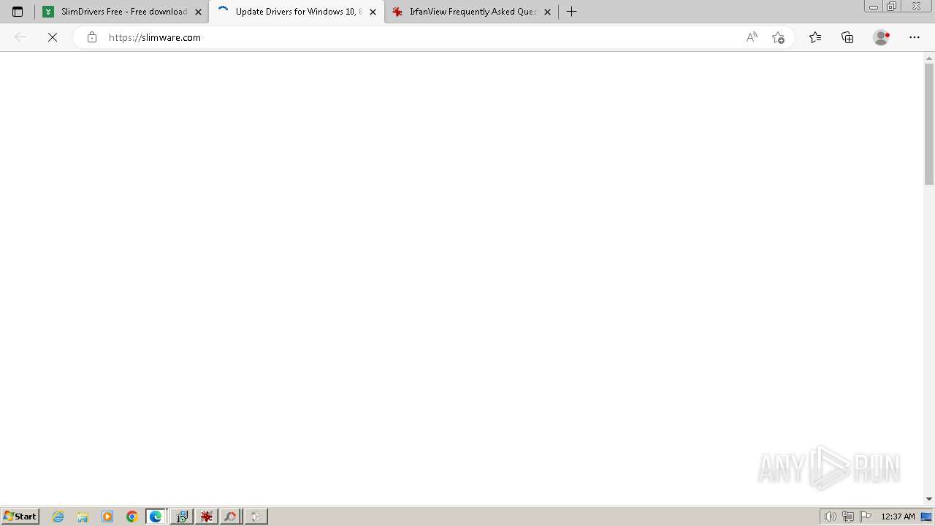Click the scrollbar down arrow
The width and height of the screenshot is (935, 526).
click(x=929, y=499)
